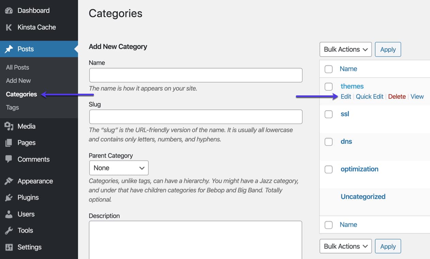Select the Posts pushpin icon
This screenshot has height=259, width=430.
click(x=8, y=49)
